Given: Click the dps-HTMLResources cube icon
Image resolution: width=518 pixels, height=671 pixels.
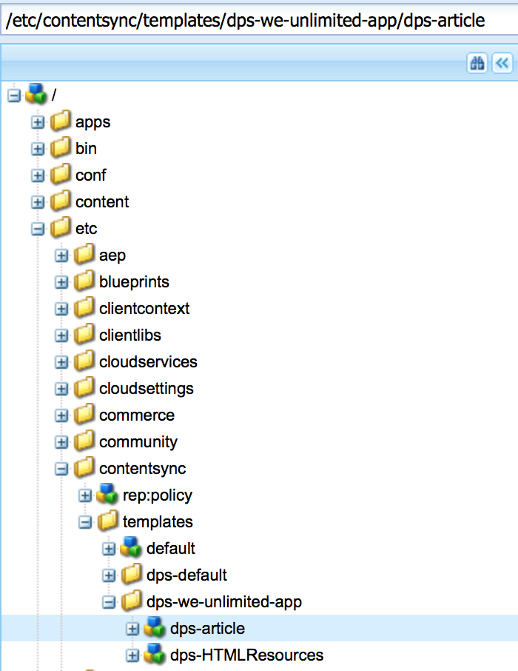Looking at the screenshot, I should point(155,653).
